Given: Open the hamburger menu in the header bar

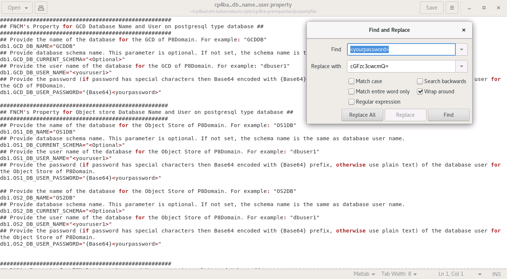Looking at the screenshot, I should click(x=452, y=8).
